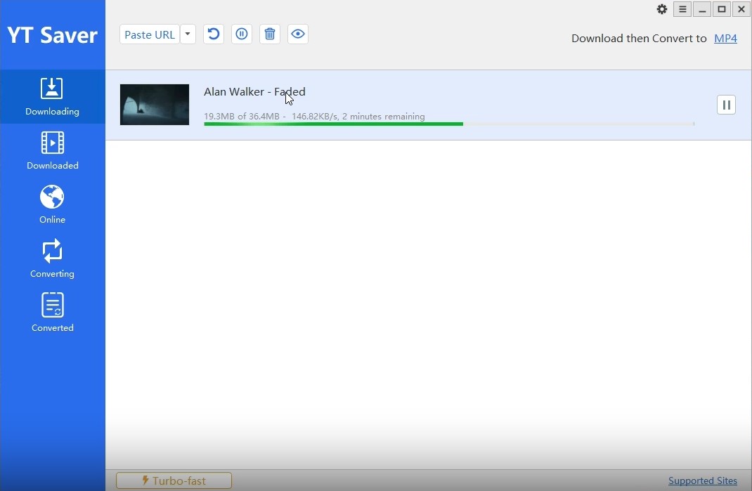Open the Supported Sites link

(703, 480)
